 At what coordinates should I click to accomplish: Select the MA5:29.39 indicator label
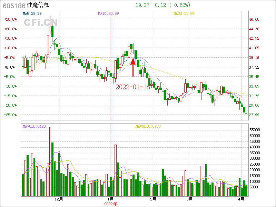[x=32, y=13]
